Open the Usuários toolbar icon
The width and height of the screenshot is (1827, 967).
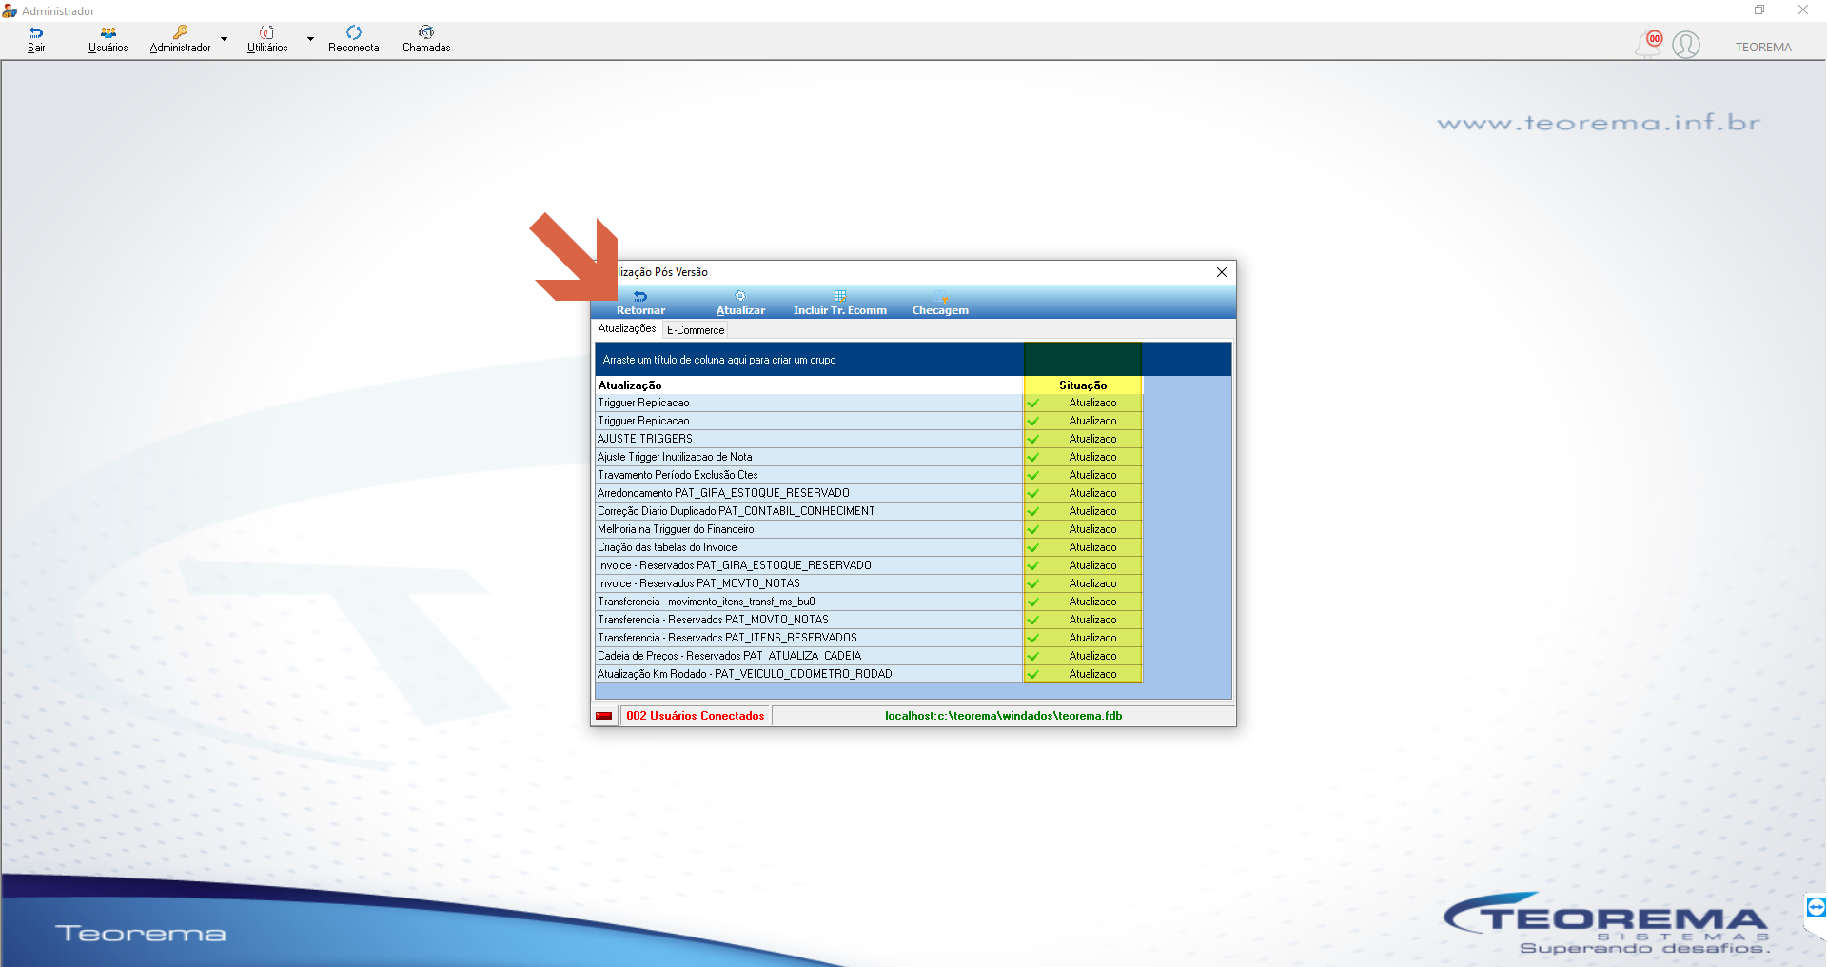tap(108, 40)
